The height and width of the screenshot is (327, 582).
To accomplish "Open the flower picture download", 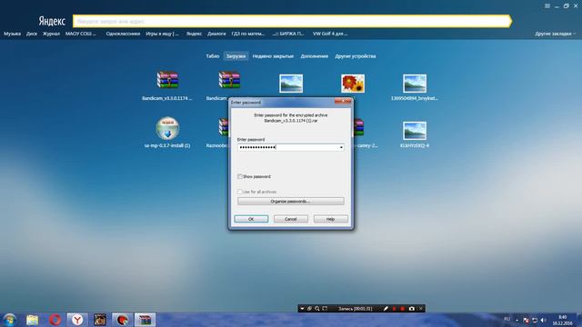I will coord(353,84).
